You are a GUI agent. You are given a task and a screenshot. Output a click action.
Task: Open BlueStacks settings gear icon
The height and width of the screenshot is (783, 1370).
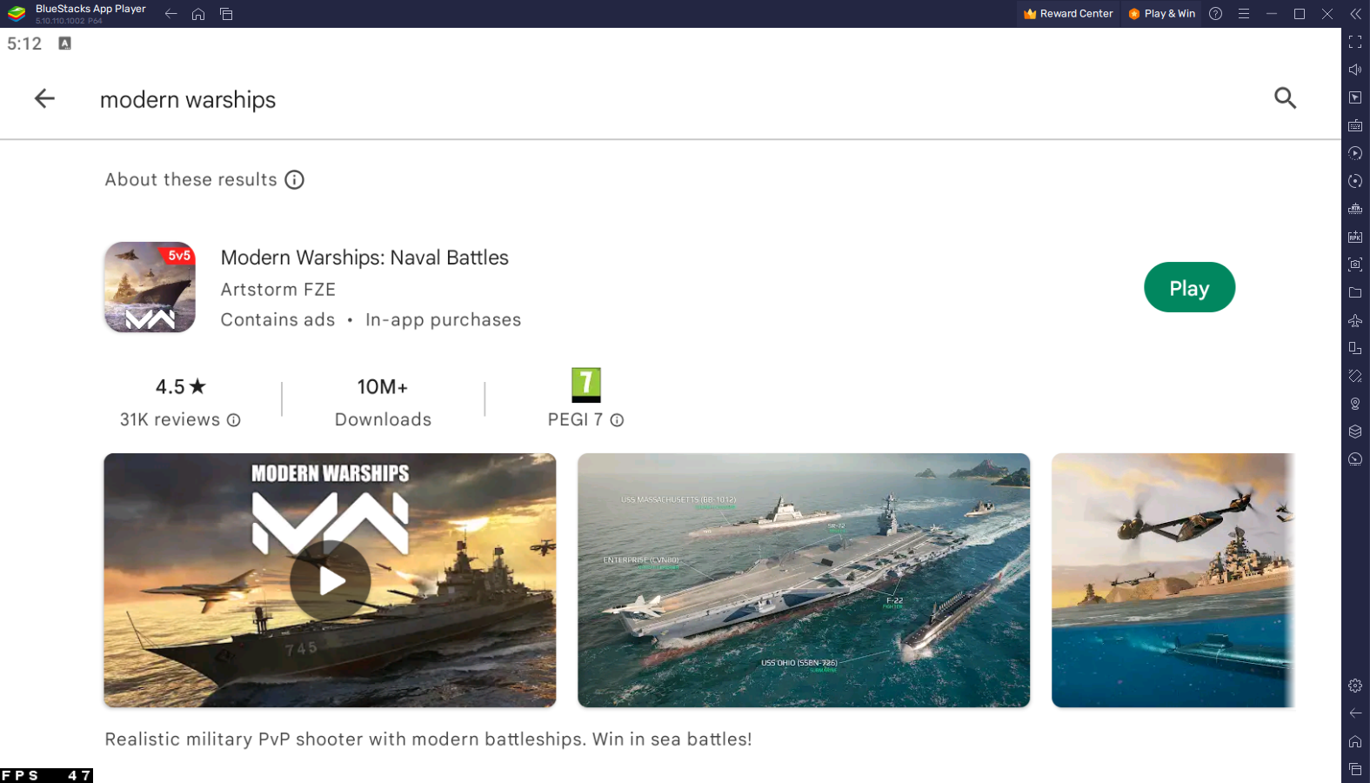(1355, 686)
